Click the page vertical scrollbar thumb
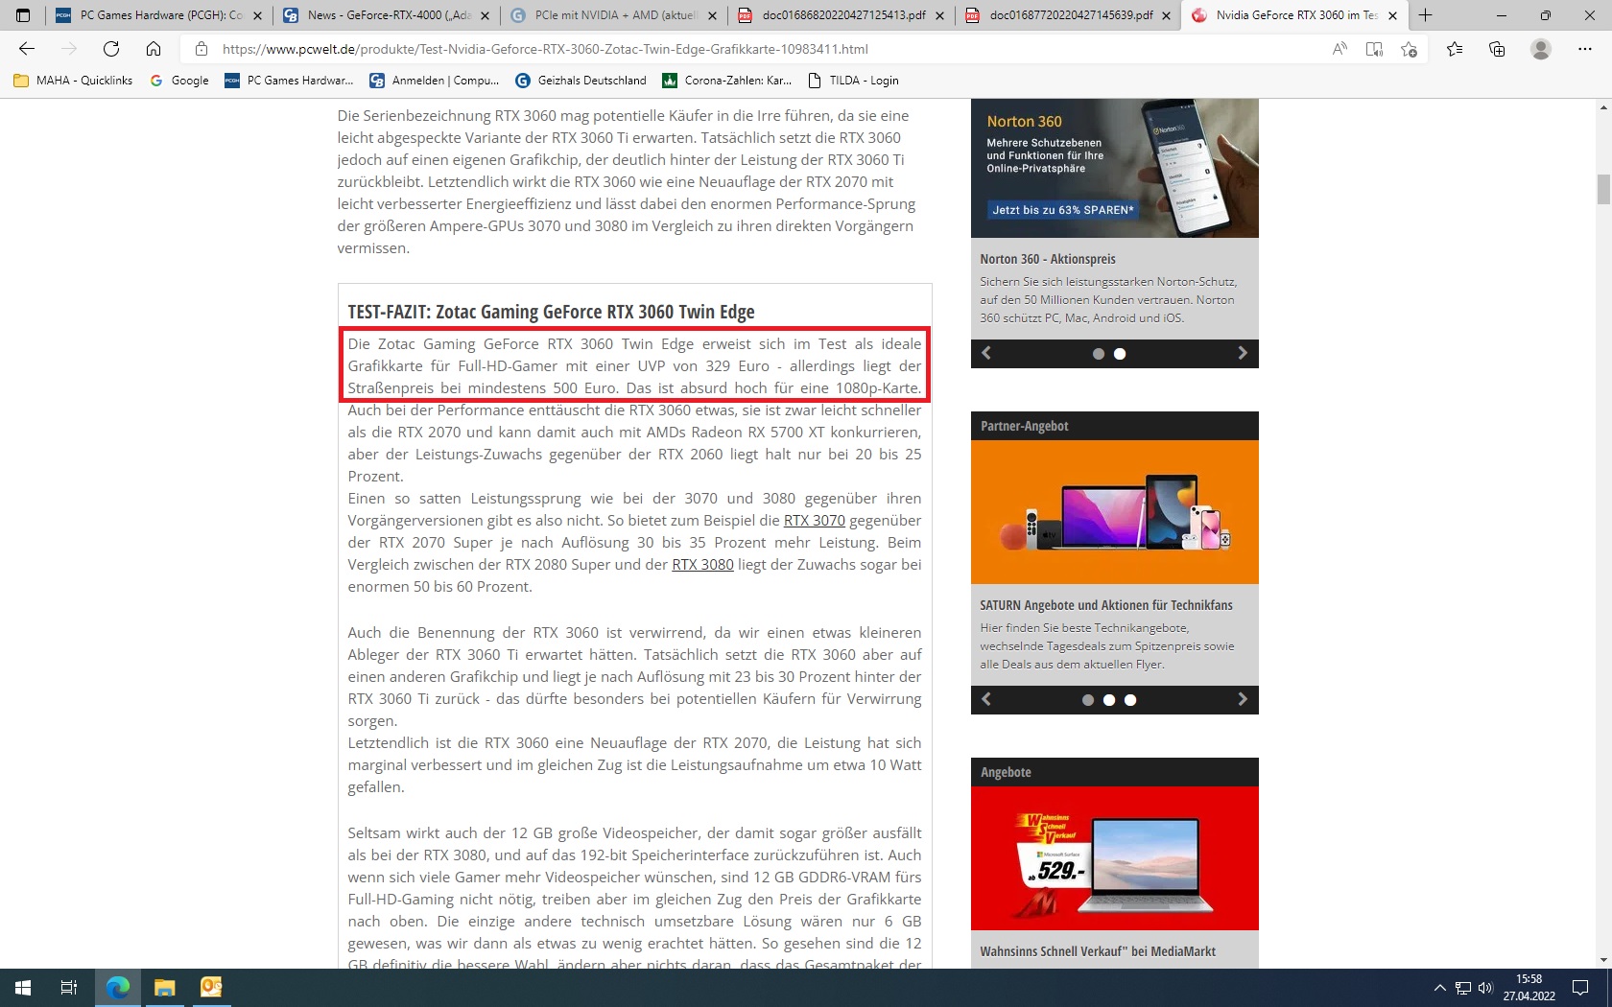Screen dimensions: 1612x1007 pyautogui.click(x=1603, y=189)
